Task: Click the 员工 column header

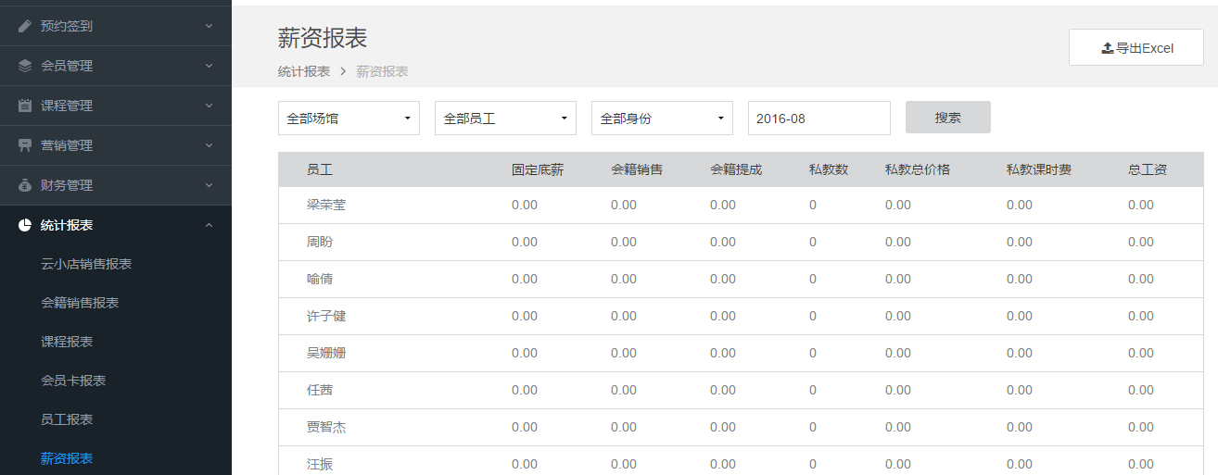Action: tap(320, 169)
